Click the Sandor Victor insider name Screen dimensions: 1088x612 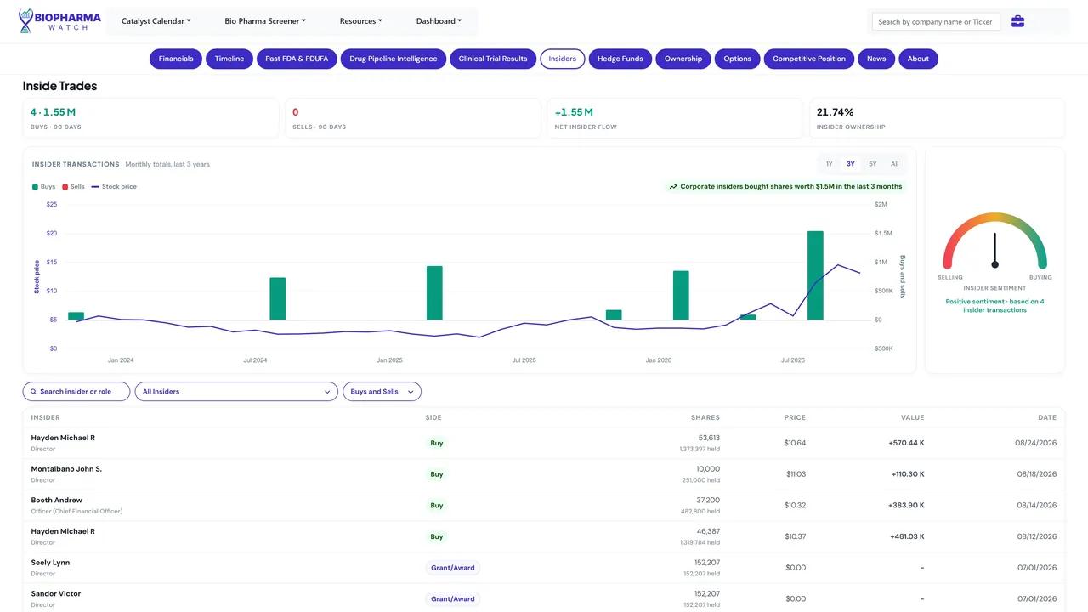click(x=56, y=594)
